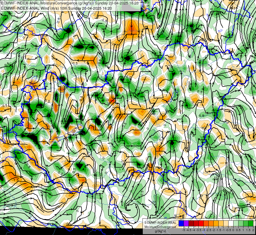256x235 pixels.
Task: Click the ECMWF-INDEX-ANAL label in the legend box
Action: pos(160,223)
